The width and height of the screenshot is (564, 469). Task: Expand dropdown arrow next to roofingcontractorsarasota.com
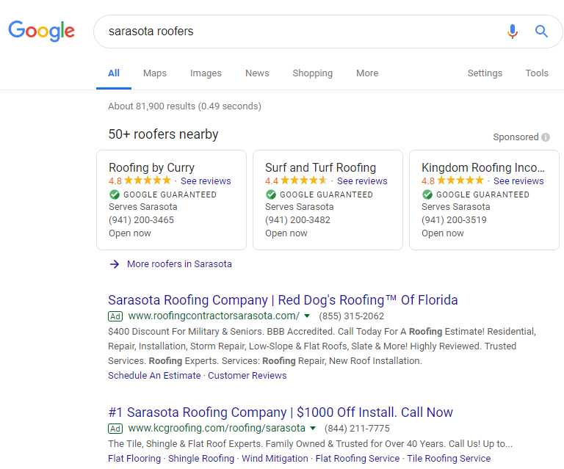click(307, 316)
